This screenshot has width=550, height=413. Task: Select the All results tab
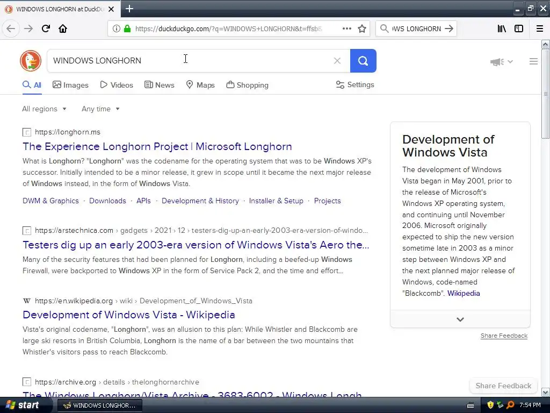[x=32, y=85]
